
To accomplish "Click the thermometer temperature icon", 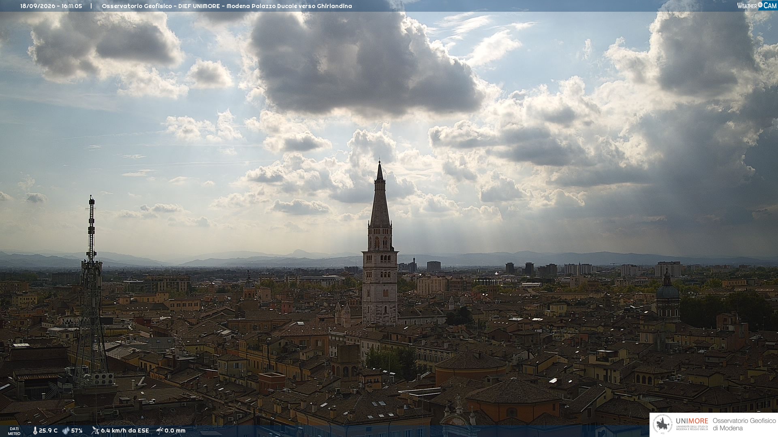I will point(35,431).
